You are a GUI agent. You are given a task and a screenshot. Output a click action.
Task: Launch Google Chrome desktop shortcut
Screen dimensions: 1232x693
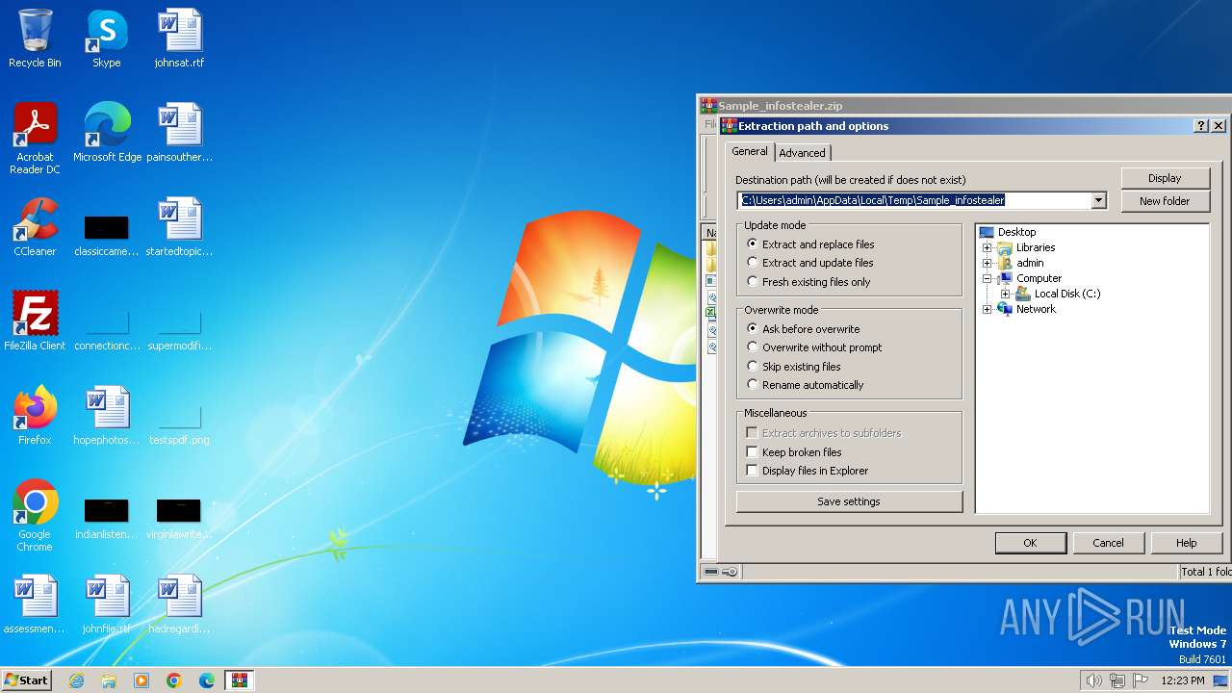point(35,516)
